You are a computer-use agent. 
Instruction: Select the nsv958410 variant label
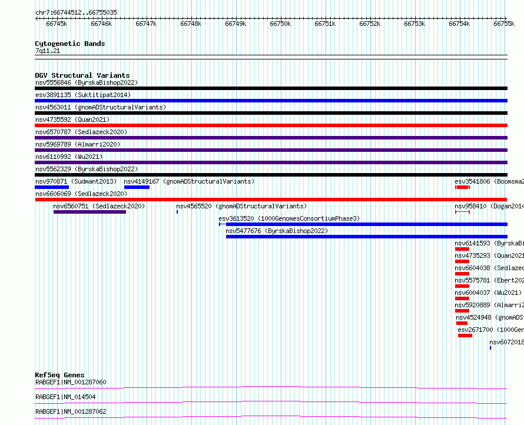coord(489,206)
